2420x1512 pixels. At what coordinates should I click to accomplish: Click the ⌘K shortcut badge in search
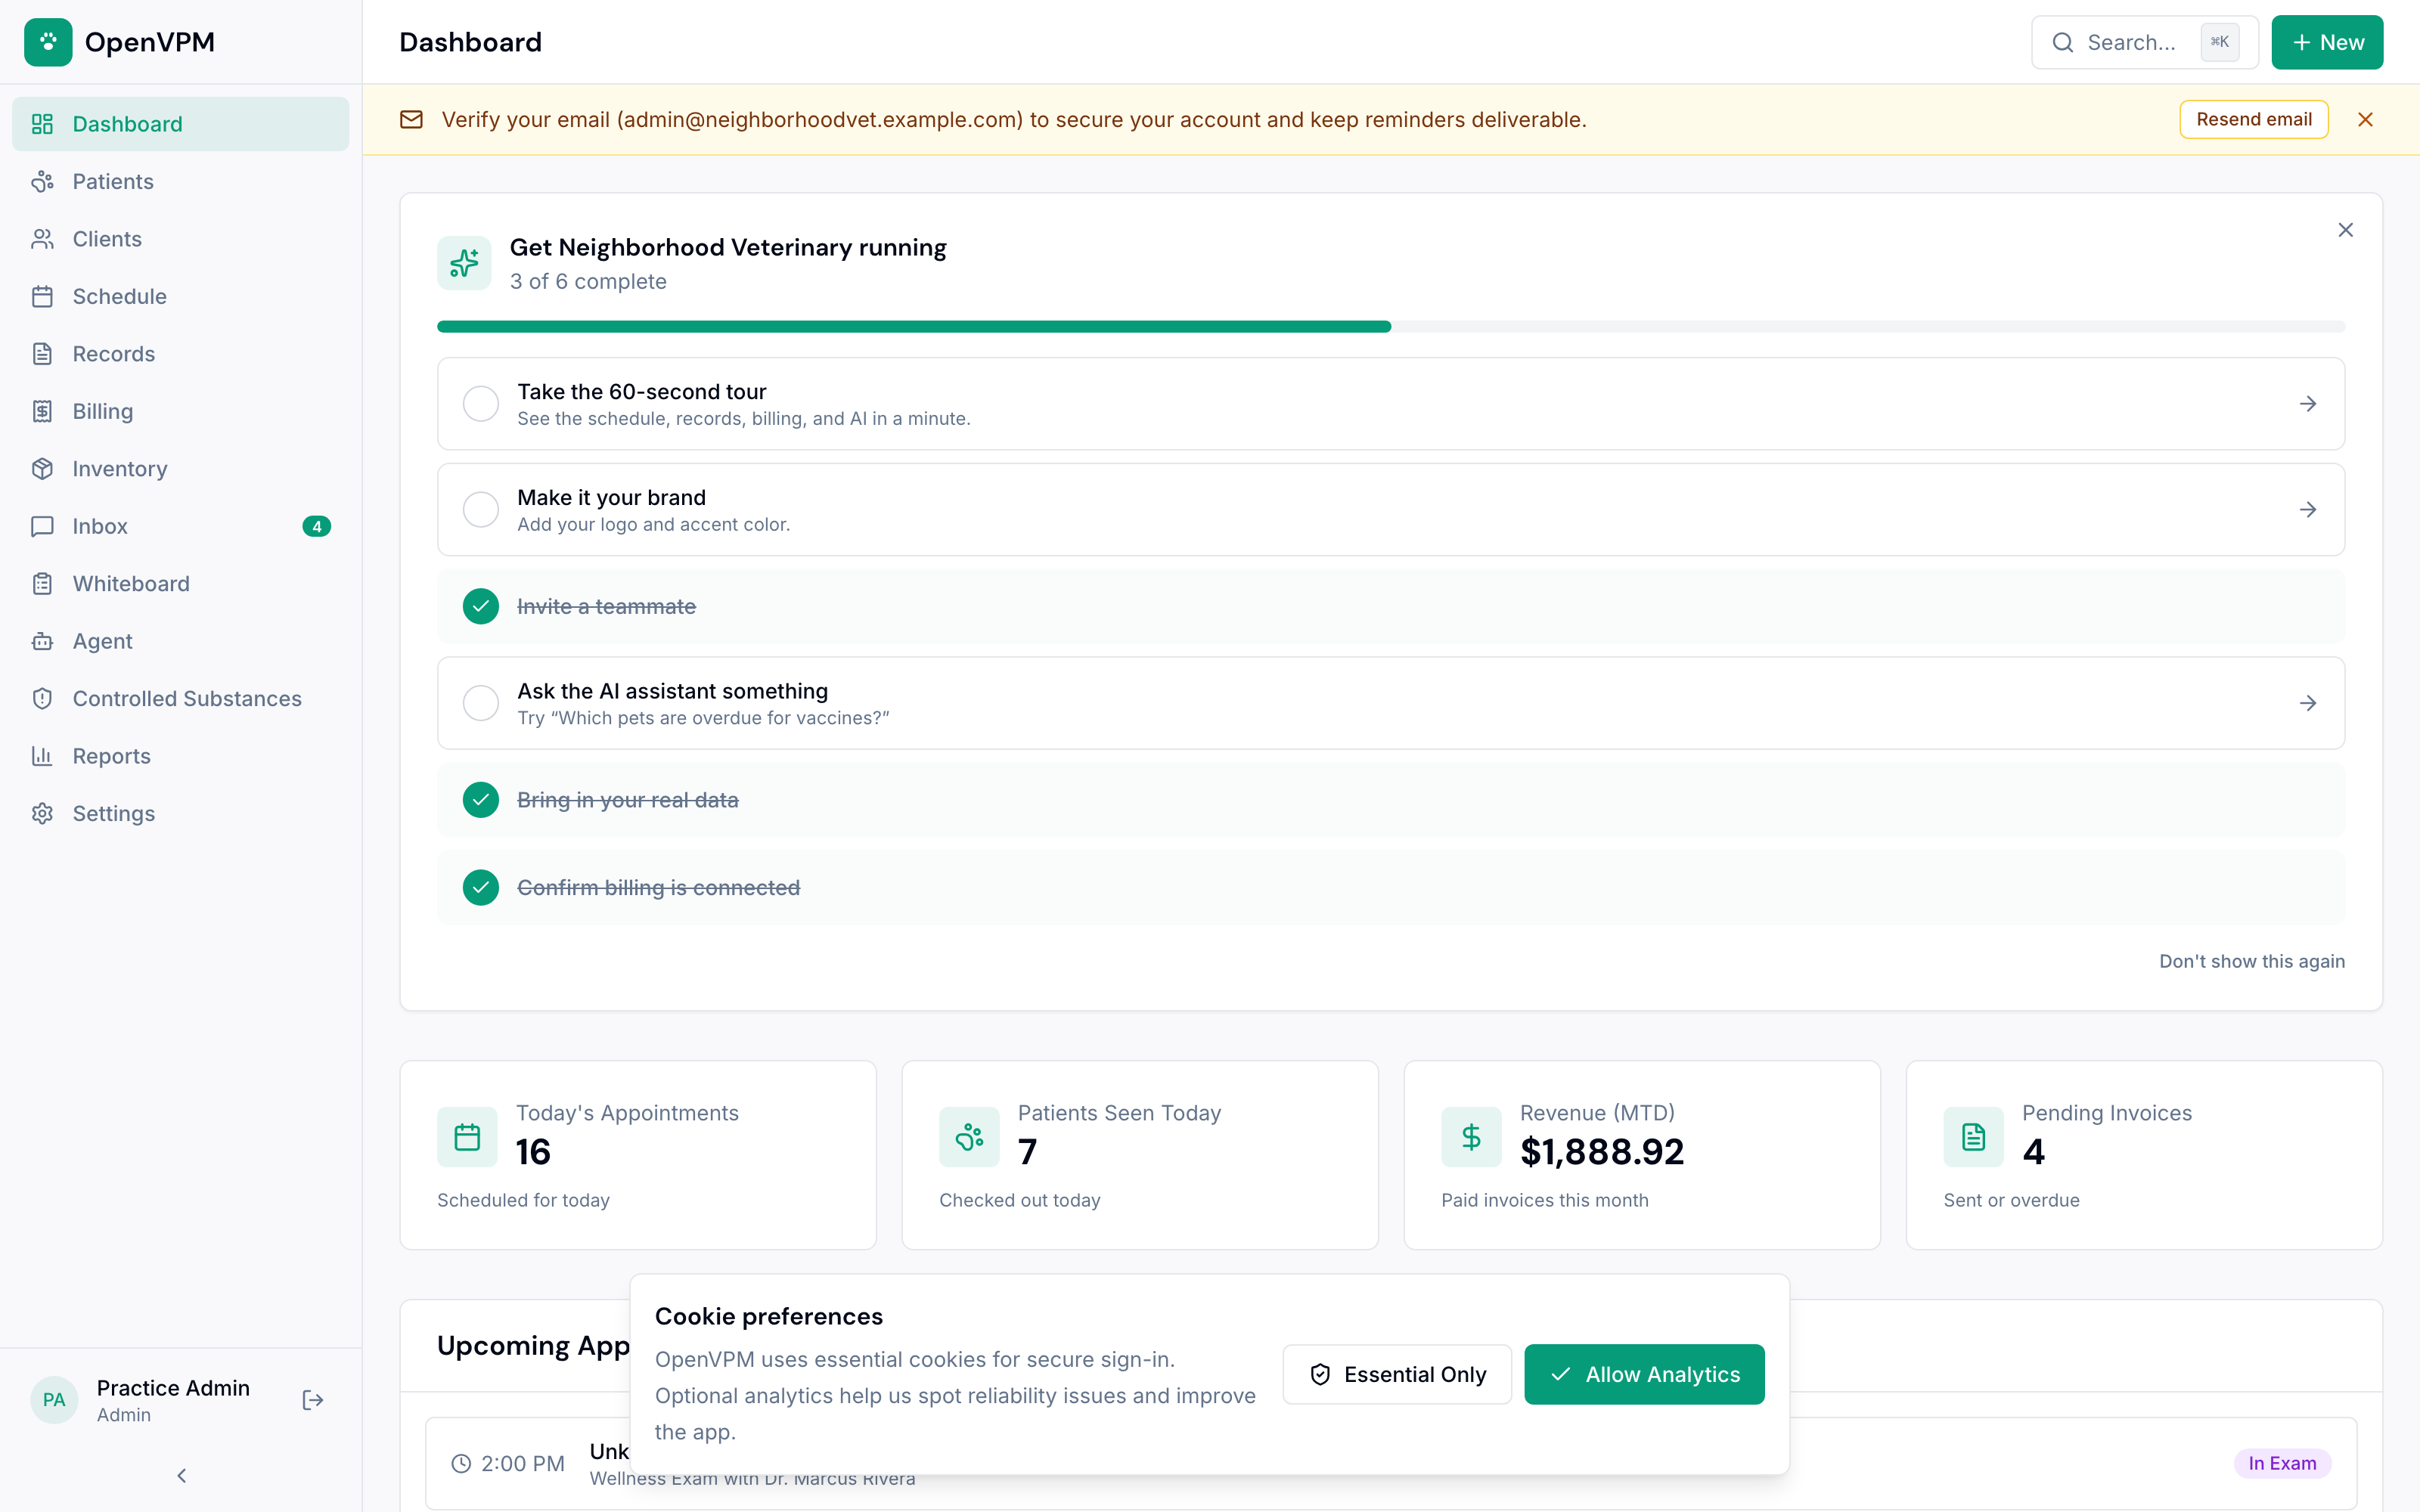click(2220, 42)
